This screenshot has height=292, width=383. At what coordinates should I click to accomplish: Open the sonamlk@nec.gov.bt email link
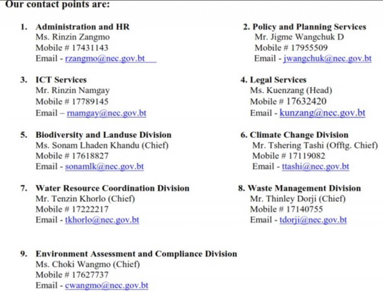(104, 167)
